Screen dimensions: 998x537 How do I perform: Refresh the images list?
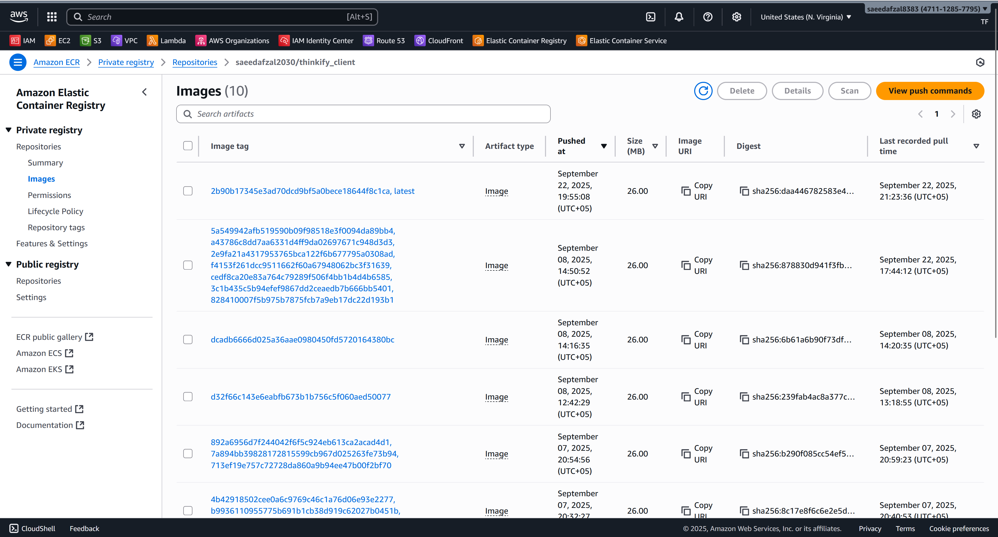click(x=703, y=91)
